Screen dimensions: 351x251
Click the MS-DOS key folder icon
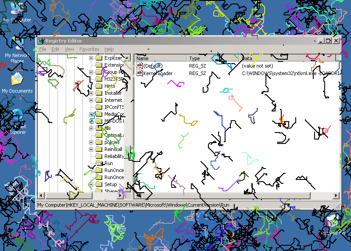coord(99,121)
